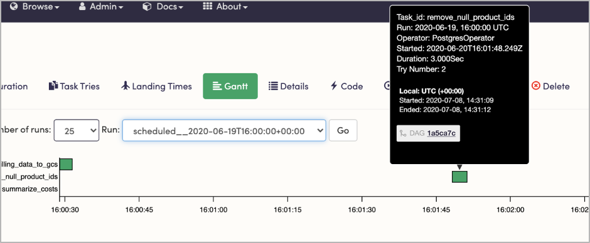Viewport: 590px width, 243px height.
Task: Click the green Gantt bar for remove_null_product_ids
Action: pyautogui.click(x=459, y=177)
